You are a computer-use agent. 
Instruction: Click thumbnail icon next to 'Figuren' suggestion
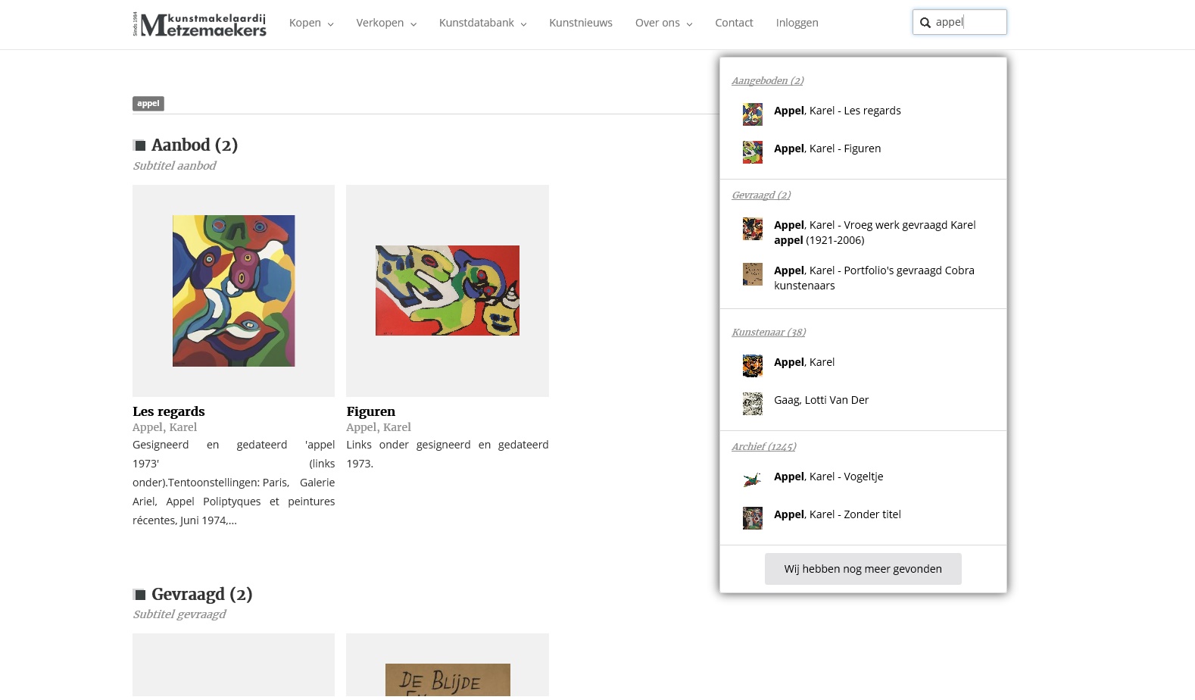click(x=753, y=152)
